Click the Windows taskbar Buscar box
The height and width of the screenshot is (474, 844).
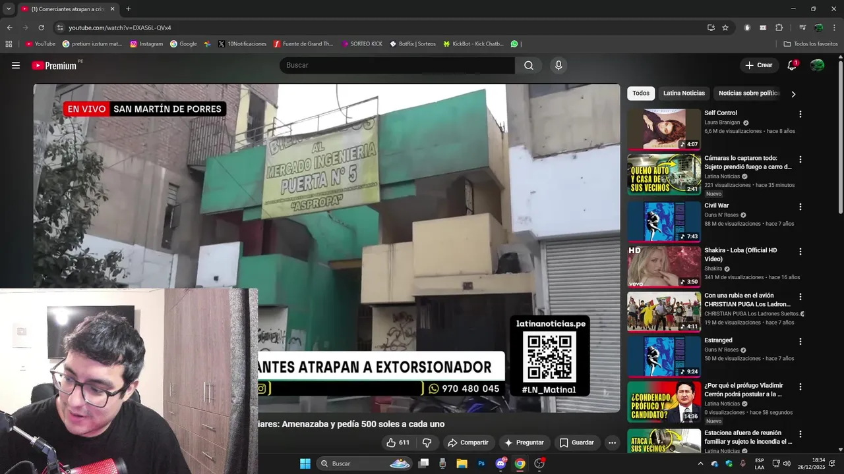coord(365,463)
